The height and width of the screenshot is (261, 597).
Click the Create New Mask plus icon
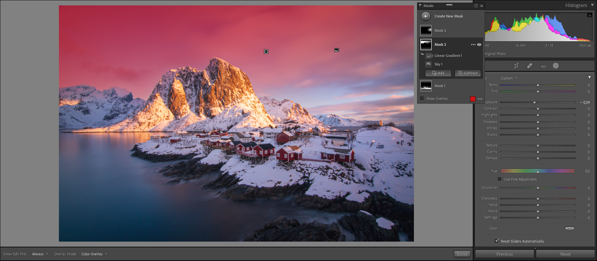click(x=426, y=16)
